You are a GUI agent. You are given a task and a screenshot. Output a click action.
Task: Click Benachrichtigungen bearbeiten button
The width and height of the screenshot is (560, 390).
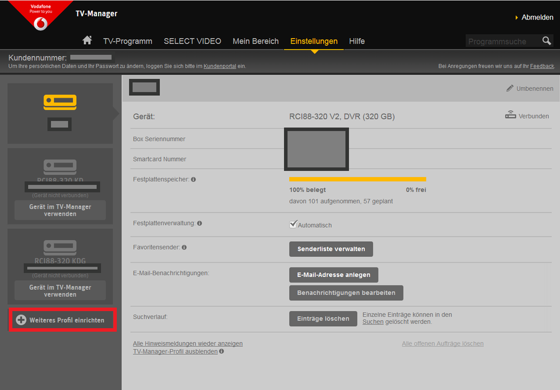tap(346, 293)
